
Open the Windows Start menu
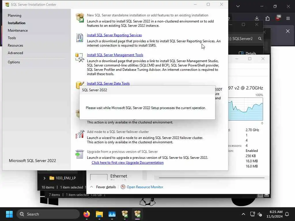point(9,214)
